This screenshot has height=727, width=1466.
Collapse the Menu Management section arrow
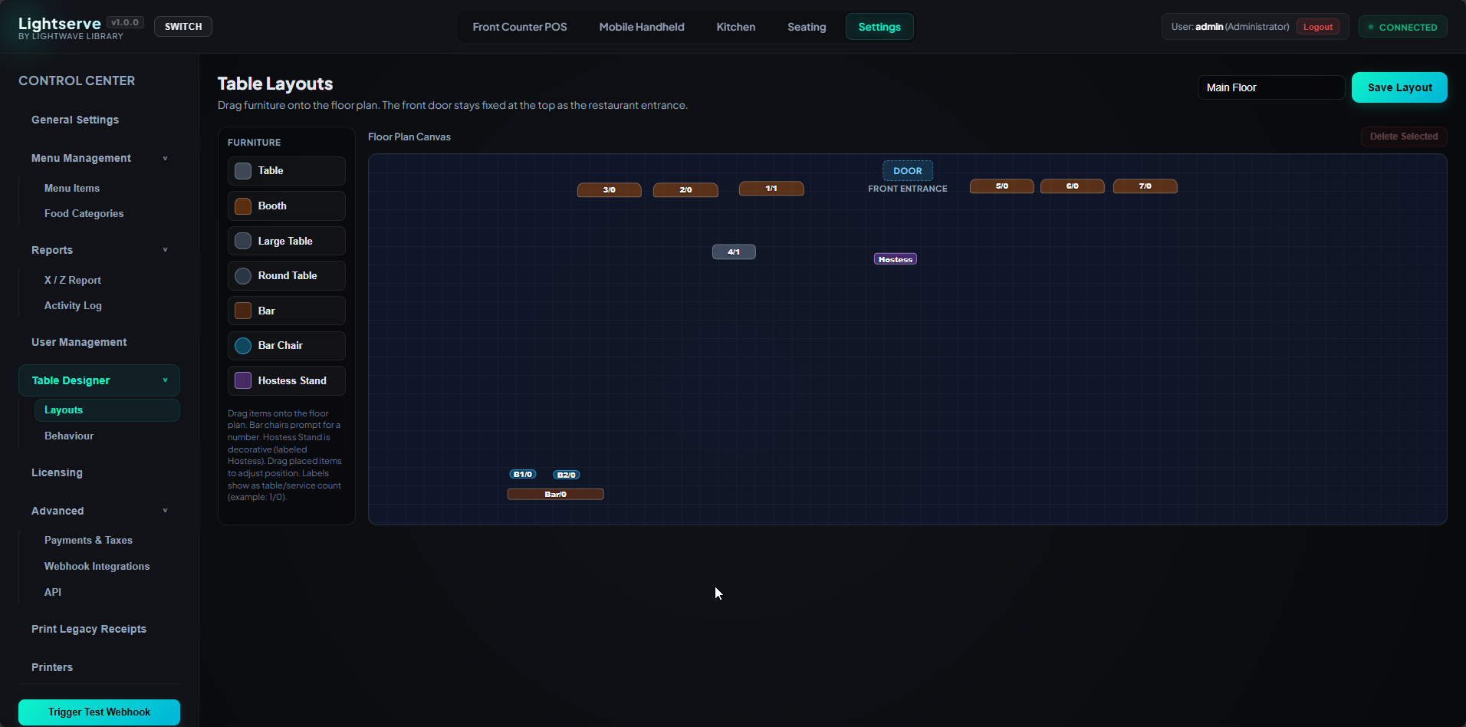(x=165, y=159)
